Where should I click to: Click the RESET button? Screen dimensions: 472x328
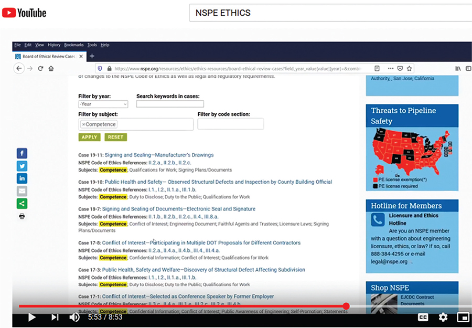[115, 137]
